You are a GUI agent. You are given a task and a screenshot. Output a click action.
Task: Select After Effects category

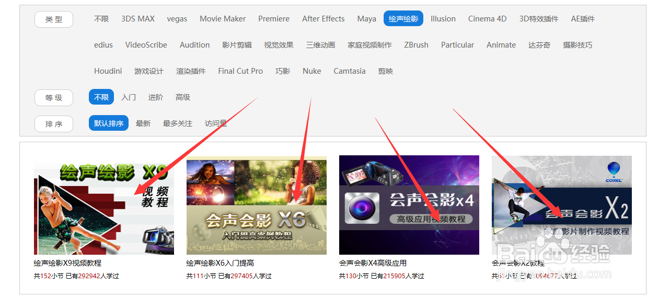pos(323,19)
